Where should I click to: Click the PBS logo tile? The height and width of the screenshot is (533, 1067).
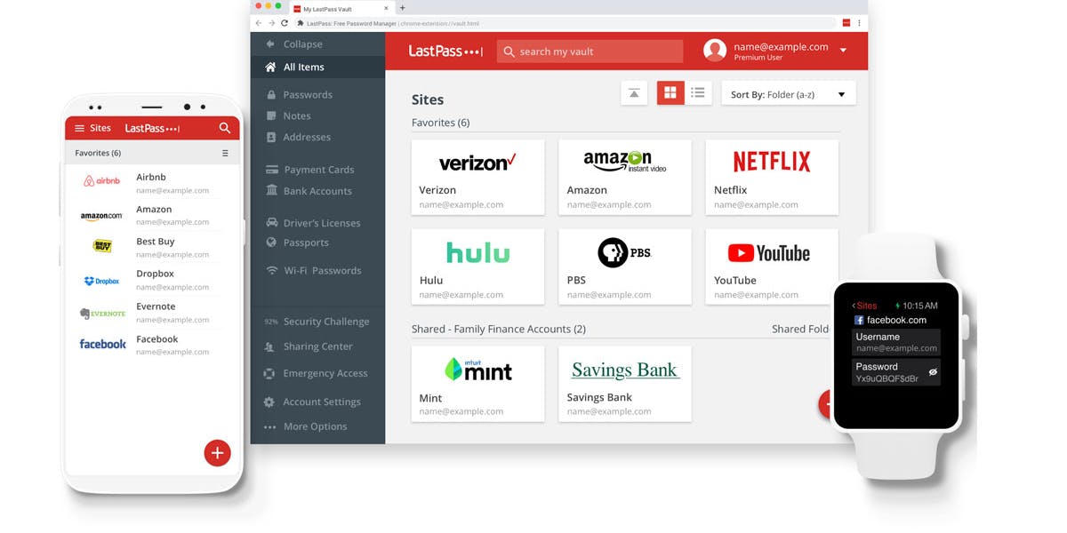(625, 252)
